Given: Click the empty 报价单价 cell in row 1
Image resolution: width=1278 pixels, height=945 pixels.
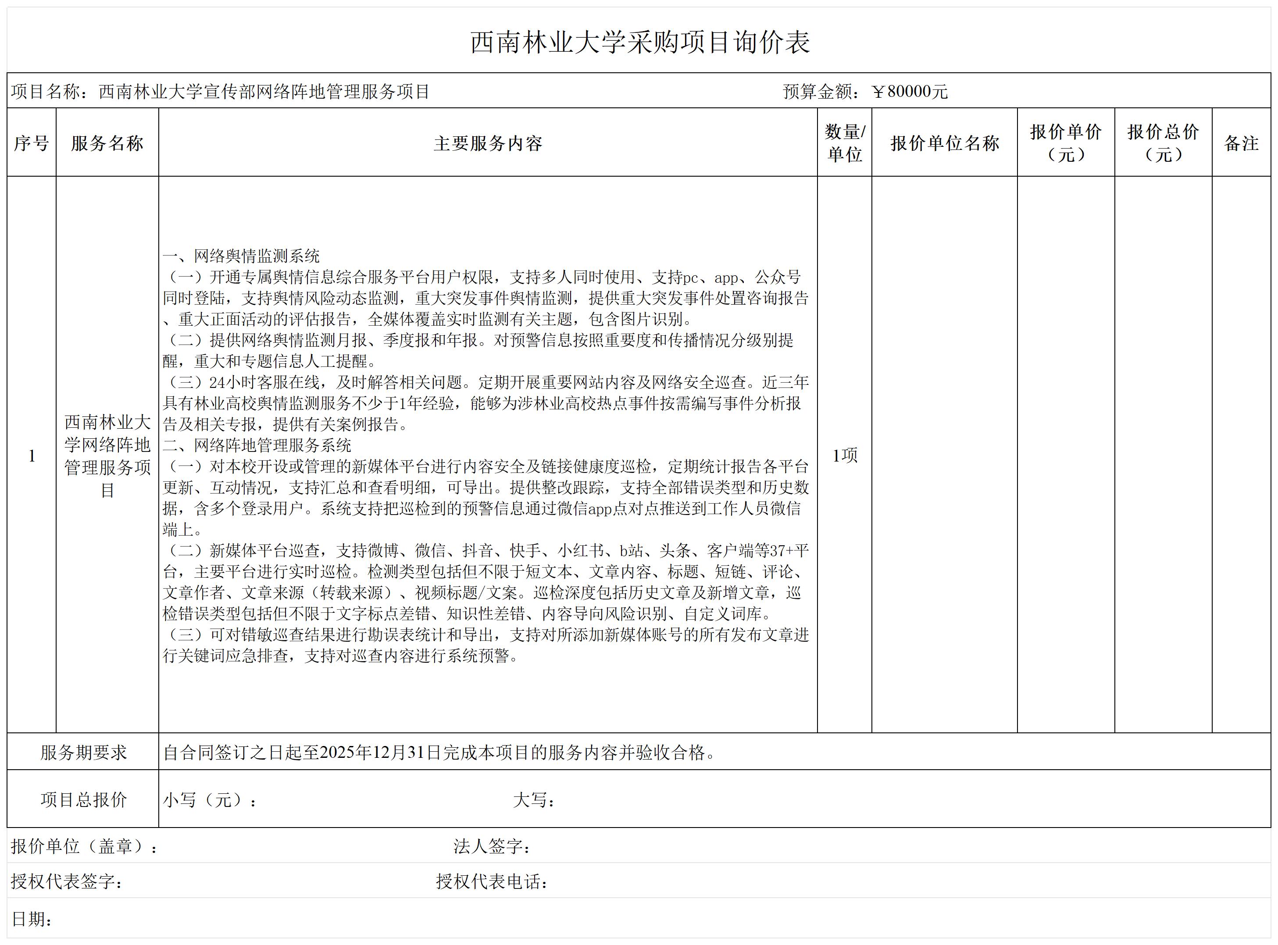Looking at the screenshot, I should (x=1066, y=455).
